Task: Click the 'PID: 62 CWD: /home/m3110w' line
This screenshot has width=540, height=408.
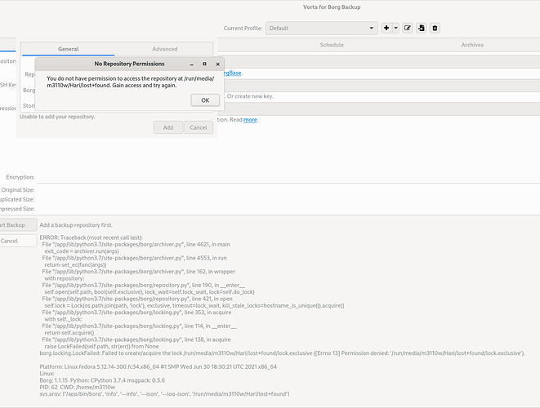Action: (78, 387)
